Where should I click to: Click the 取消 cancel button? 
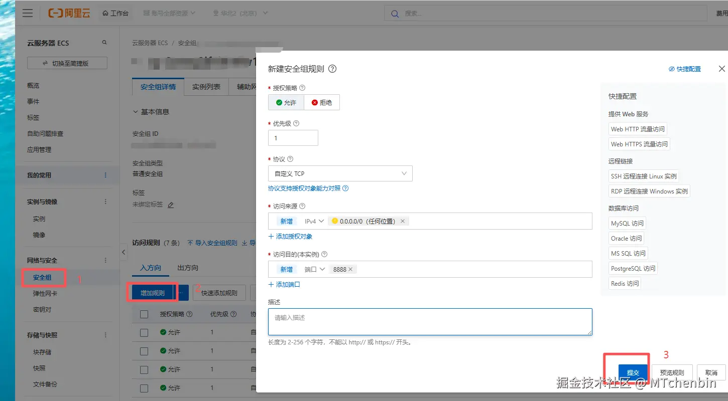point(711,372)
